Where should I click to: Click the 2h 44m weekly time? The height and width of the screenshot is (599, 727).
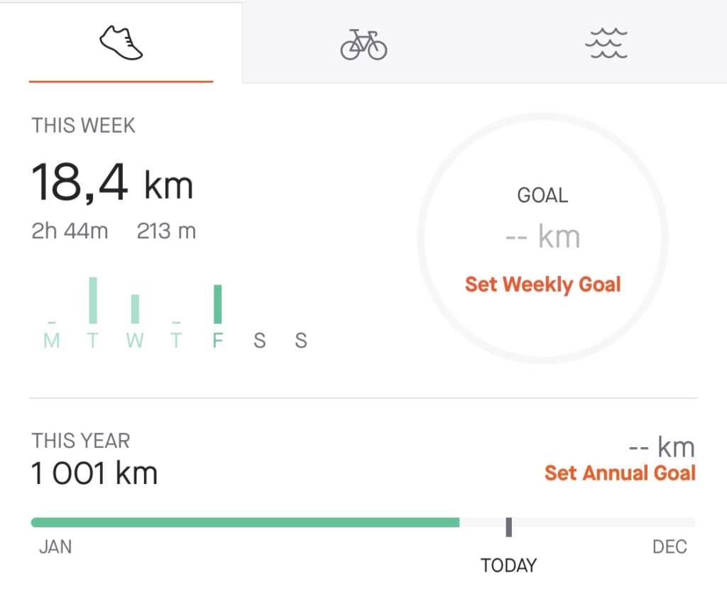(70, 231)
